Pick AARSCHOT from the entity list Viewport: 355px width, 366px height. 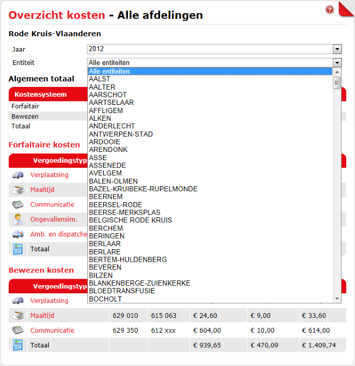(x=210, y=95)
